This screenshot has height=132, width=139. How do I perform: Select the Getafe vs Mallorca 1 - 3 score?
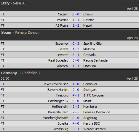[76, 49]
